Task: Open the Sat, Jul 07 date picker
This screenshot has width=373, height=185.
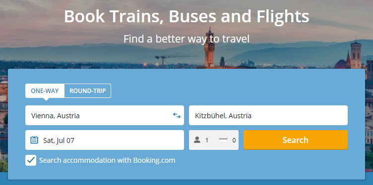Action: [x=105, y=140]
